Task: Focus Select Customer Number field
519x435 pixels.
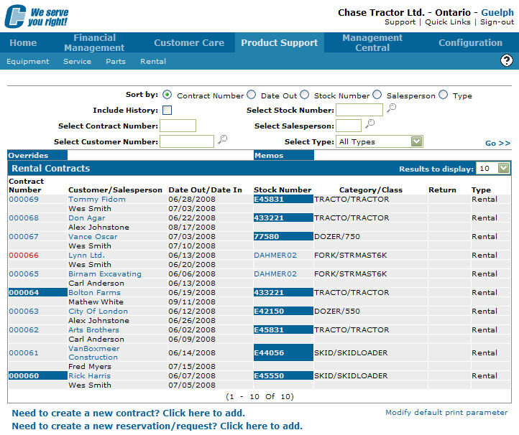Action: coord(187,141)
